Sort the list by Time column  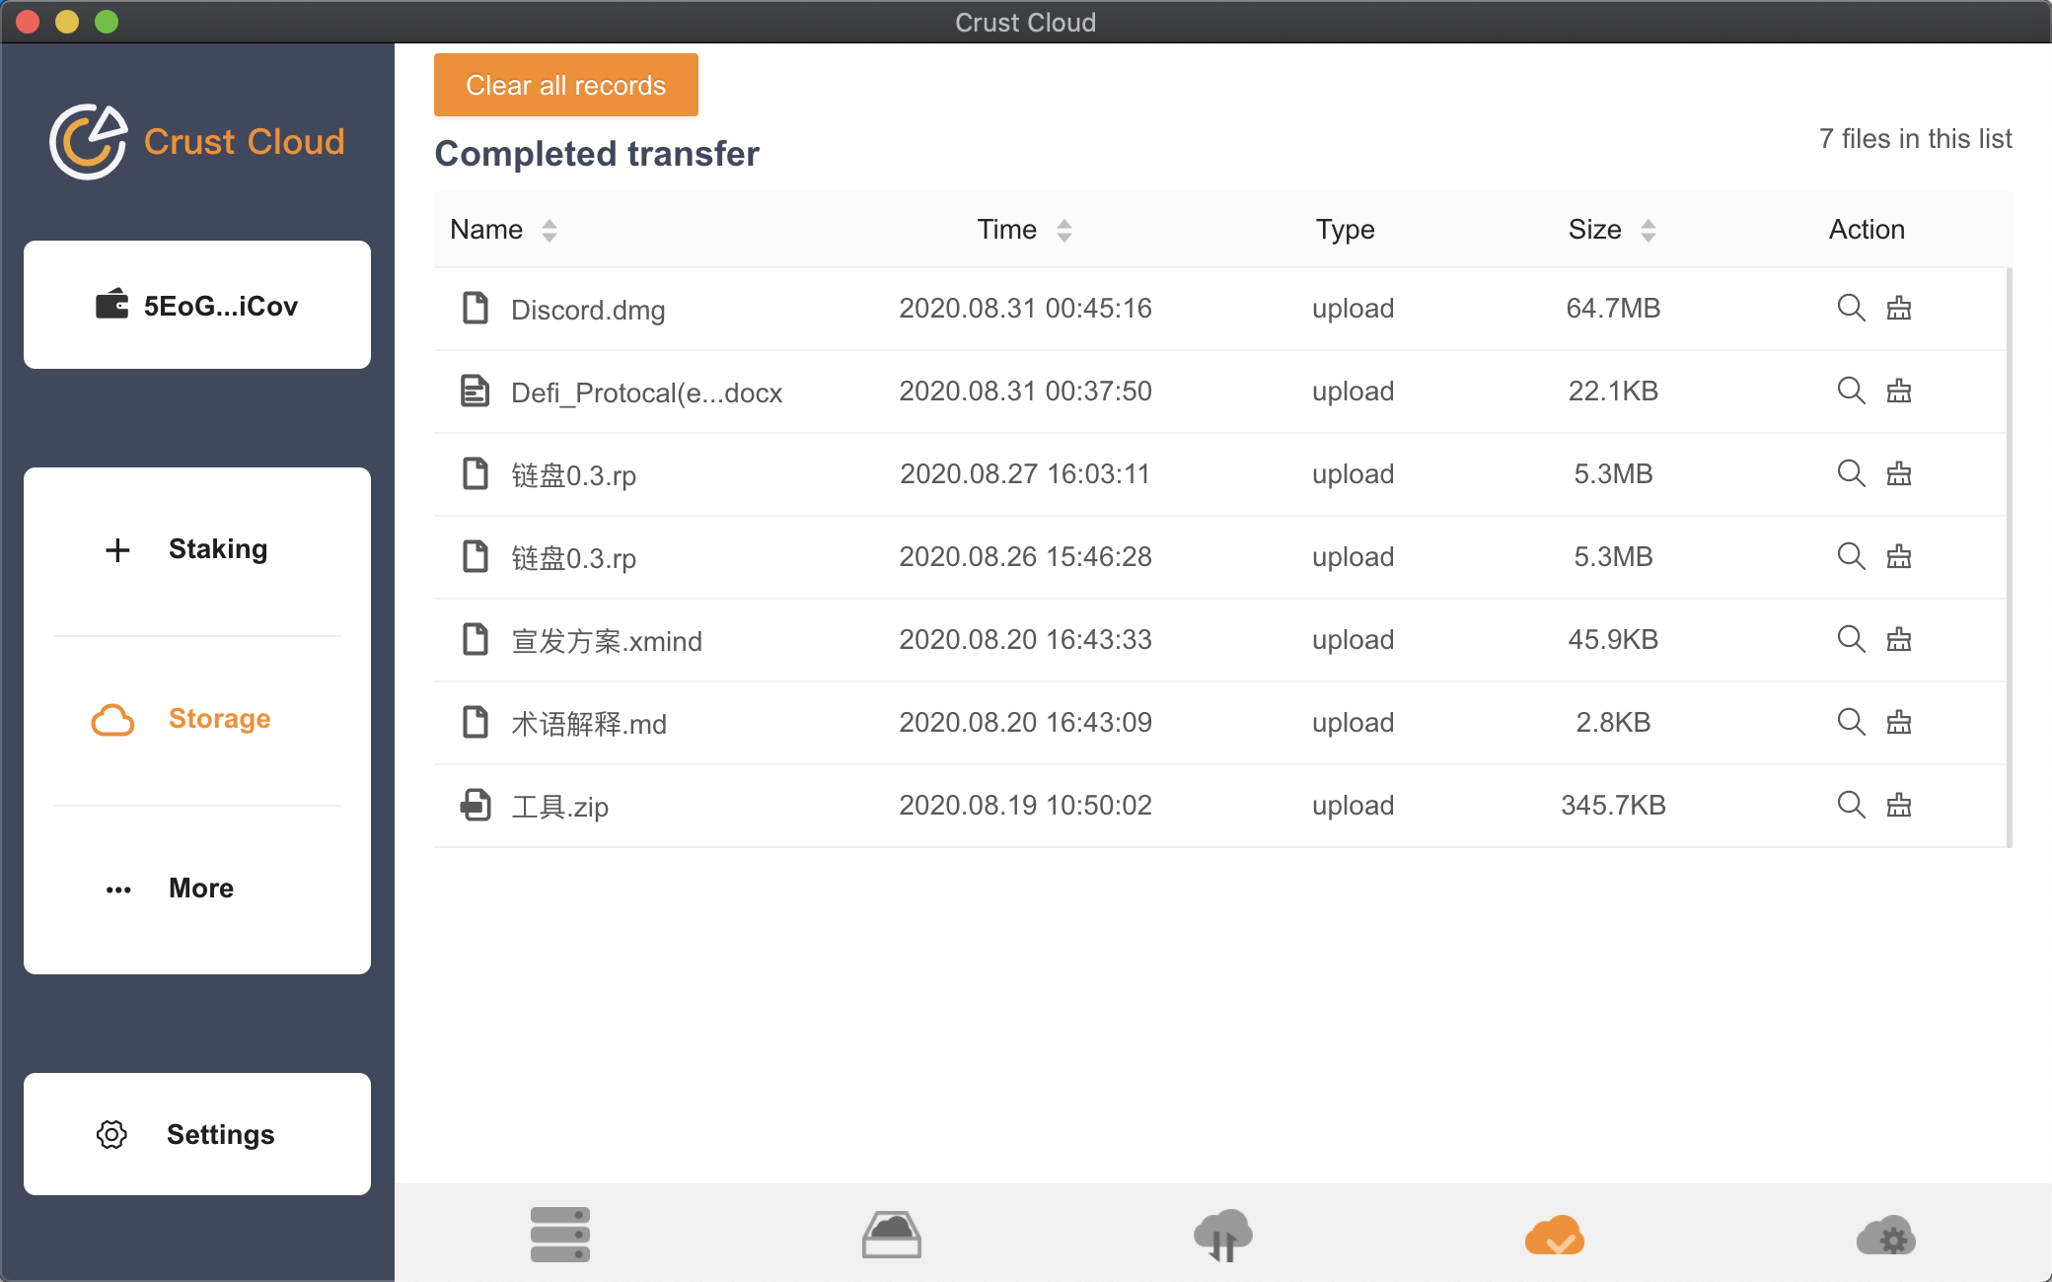click(x=1063, y=230)
